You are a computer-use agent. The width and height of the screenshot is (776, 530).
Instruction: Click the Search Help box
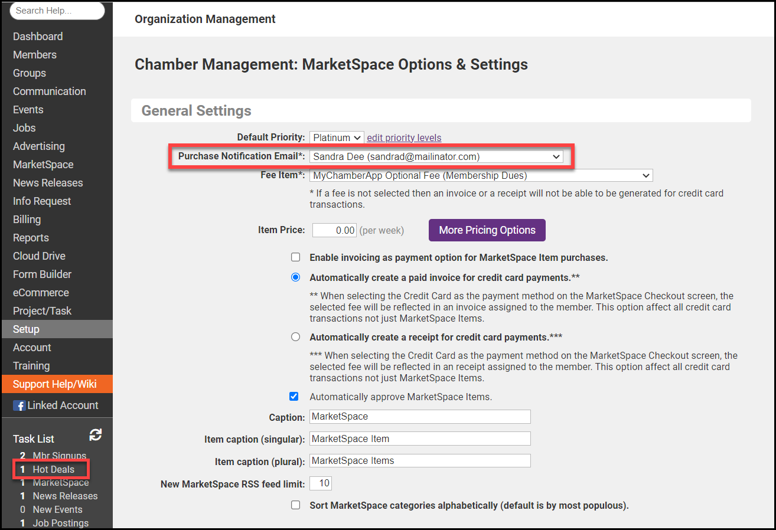[57, 11]
